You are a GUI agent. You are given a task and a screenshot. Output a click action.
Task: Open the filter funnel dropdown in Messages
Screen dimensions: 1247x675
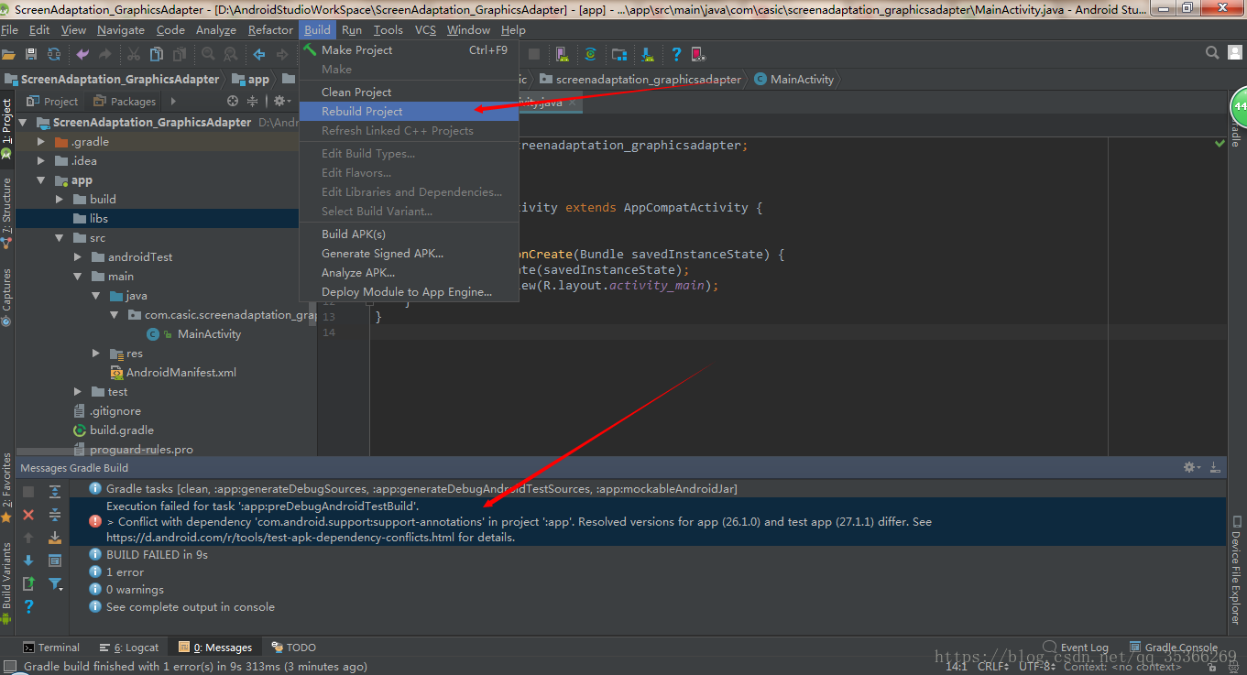(x=55, y=583)
